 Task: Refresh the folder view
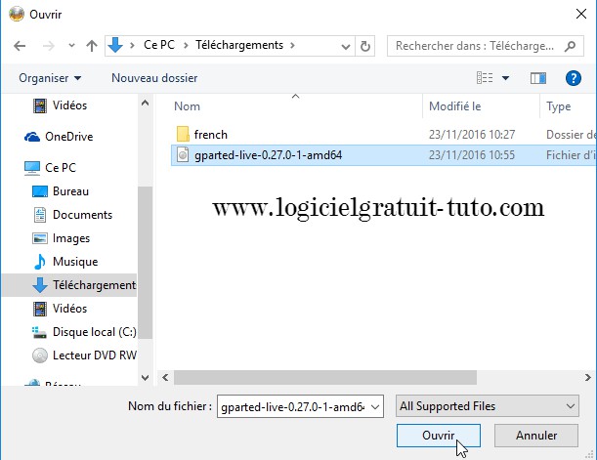click(364, 46)
